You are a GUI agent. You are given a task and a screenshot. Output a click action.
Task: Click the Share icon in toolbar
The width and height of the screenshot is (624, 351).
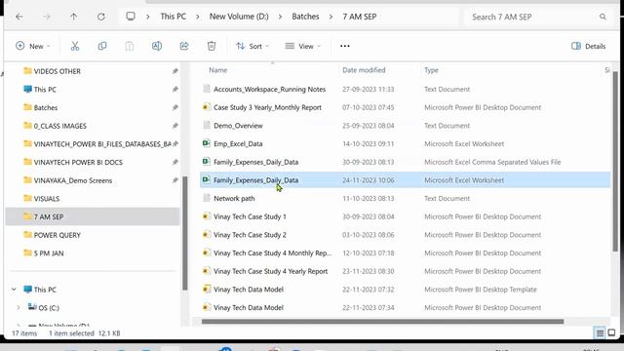click(184, 46)
